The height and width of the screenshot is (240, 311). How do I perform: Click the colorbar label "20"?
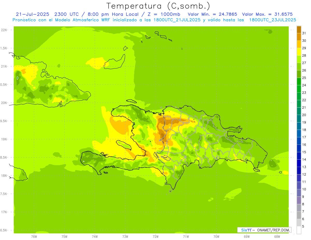coord(304,115)
